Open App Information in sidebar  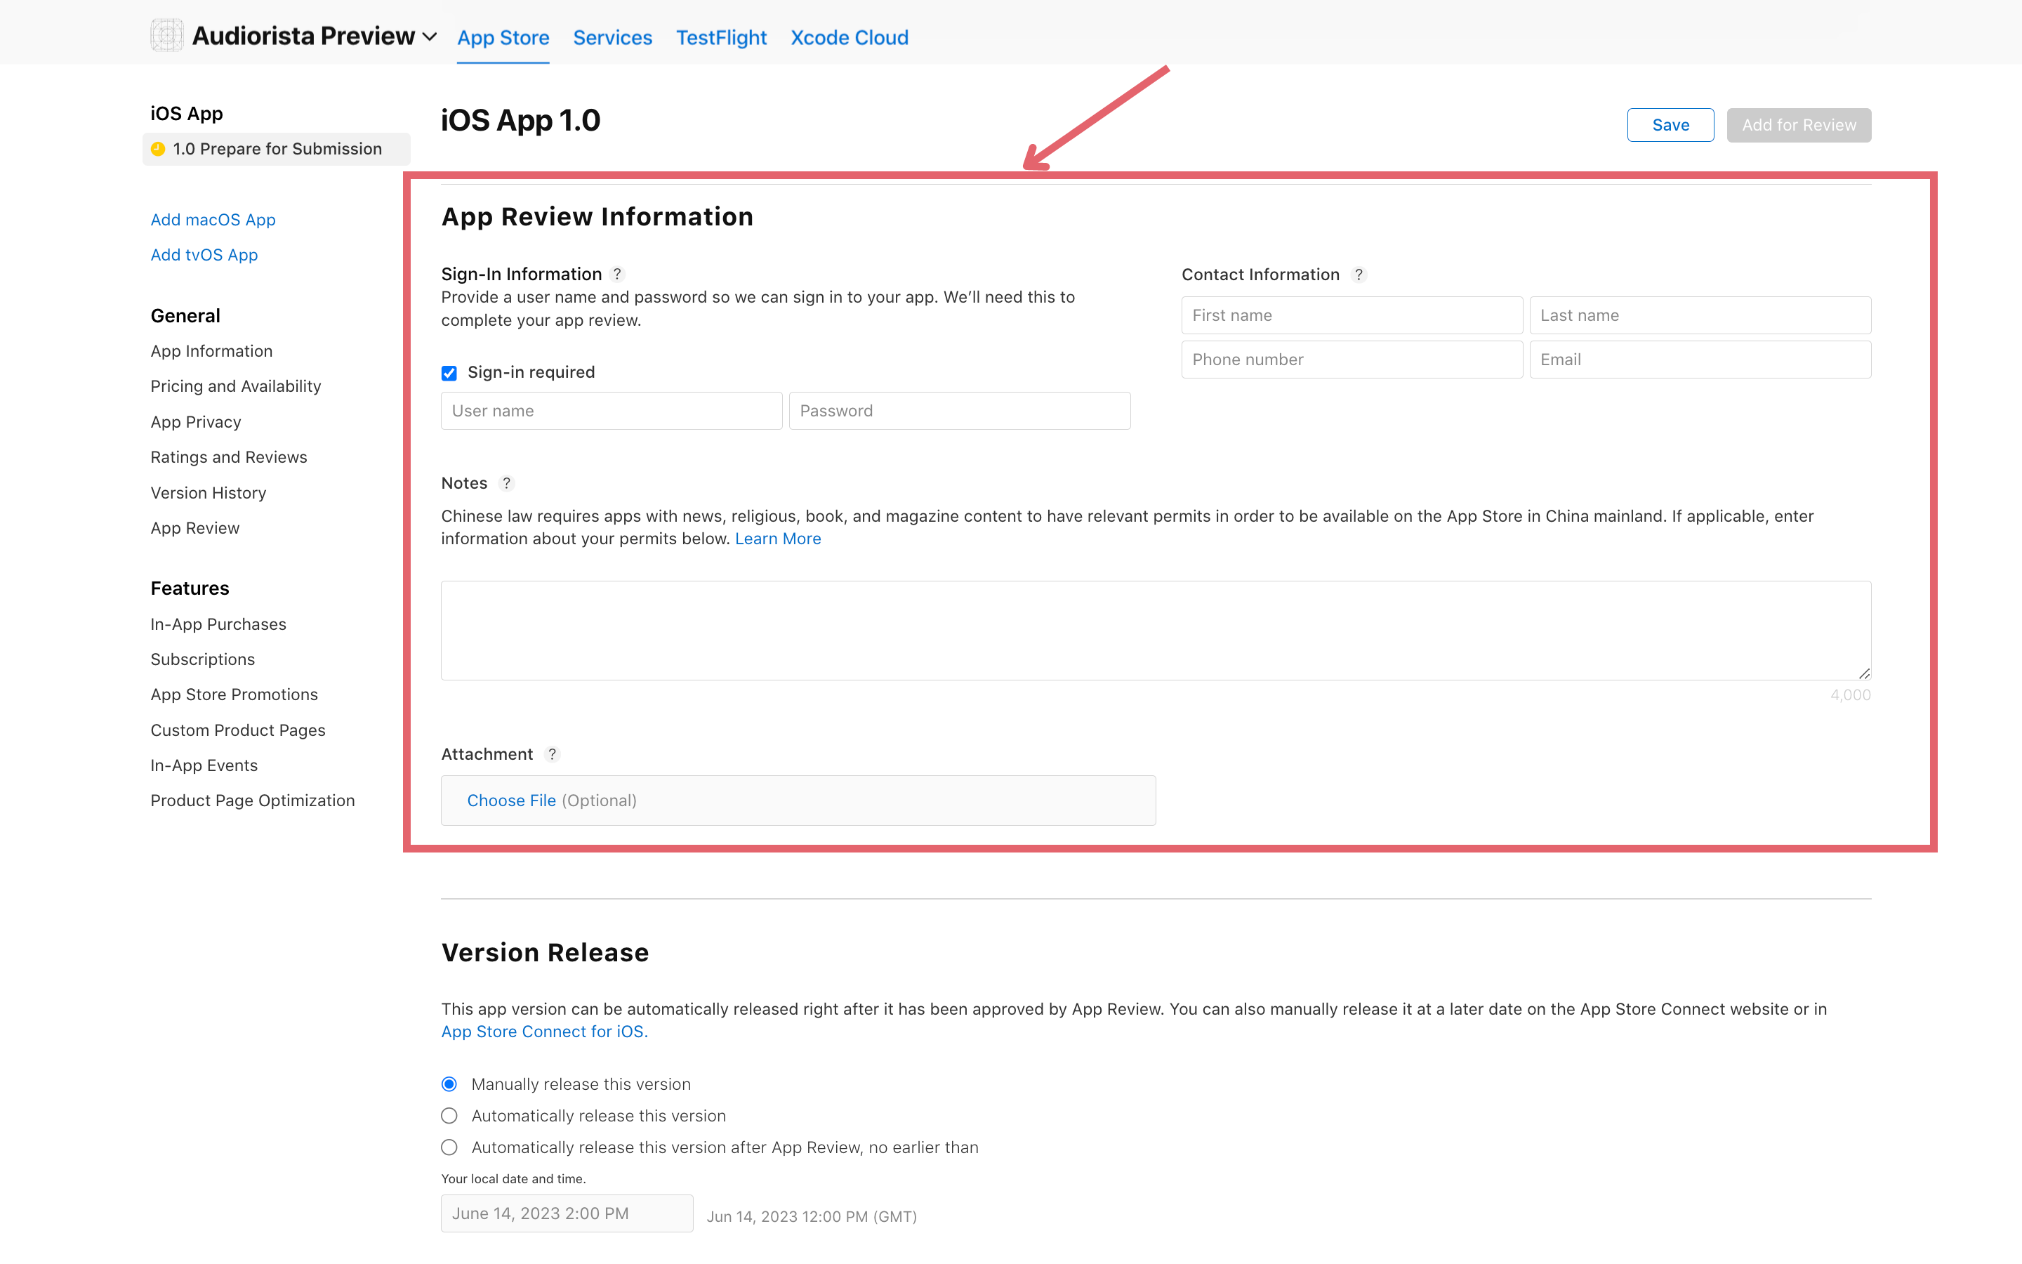point(211,351)
